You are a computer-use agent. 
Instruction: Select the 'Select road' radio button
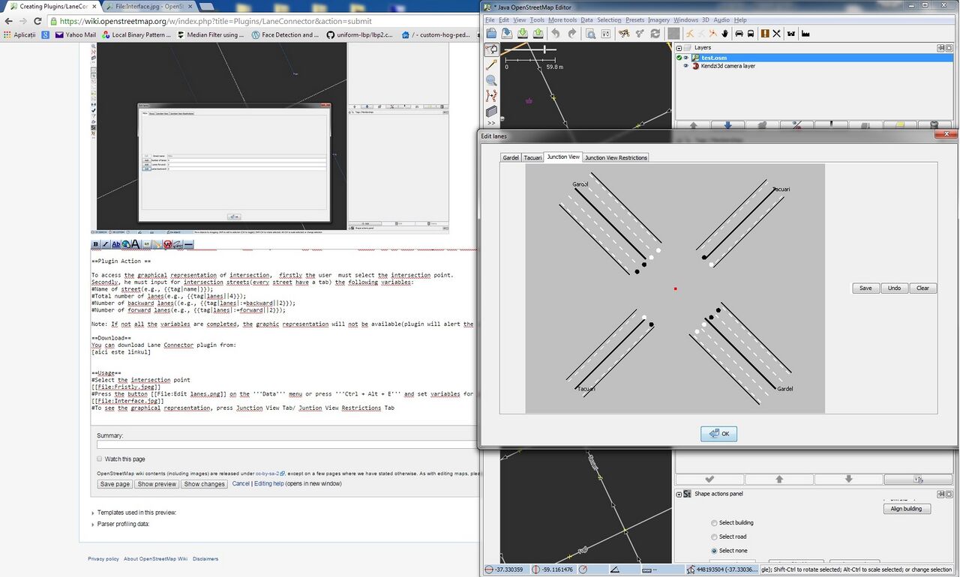click(714, 537)
